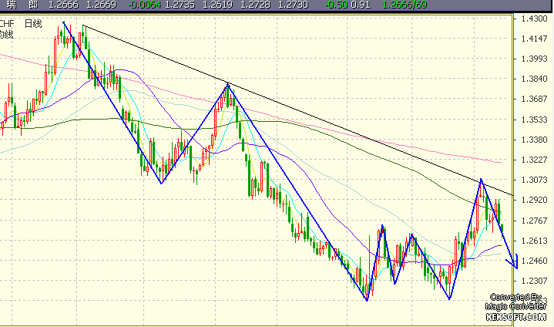Click the 均线 moving average label
554x327 pixels.
pyautogui.click(x=6, y=35)
